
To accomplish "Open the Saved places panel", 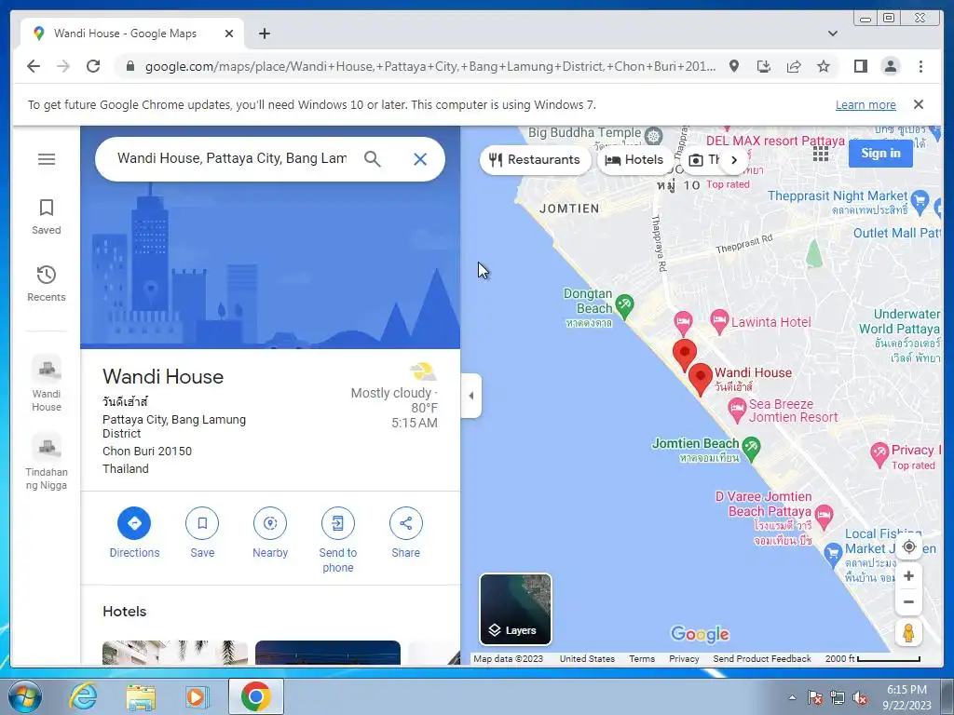I will pyautogui.click(x=47, y=216).
